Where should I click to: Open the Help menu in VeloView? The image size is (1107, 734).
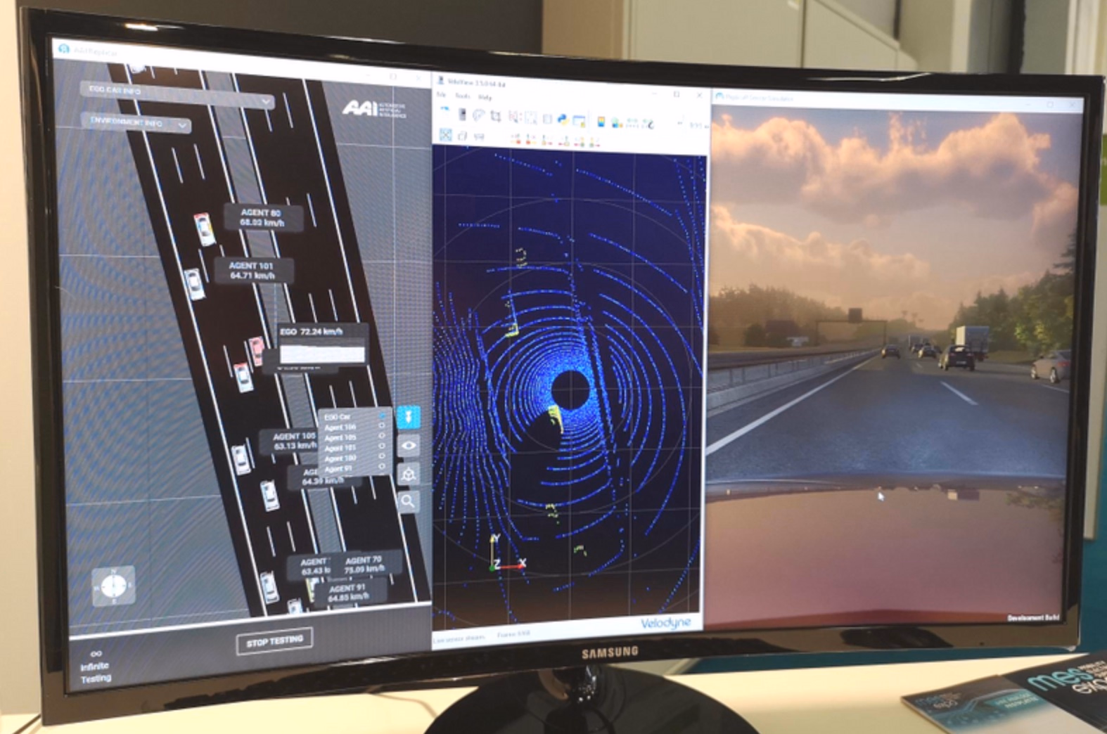485,97
